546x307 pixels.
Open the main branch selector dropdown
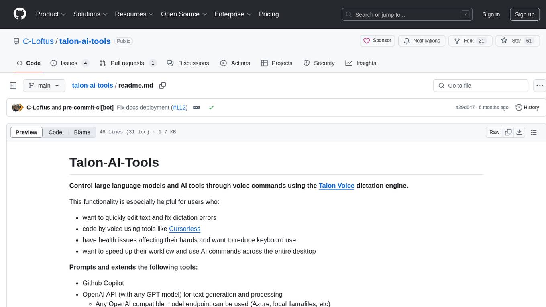pyautogui.click(x=44, y=86)
